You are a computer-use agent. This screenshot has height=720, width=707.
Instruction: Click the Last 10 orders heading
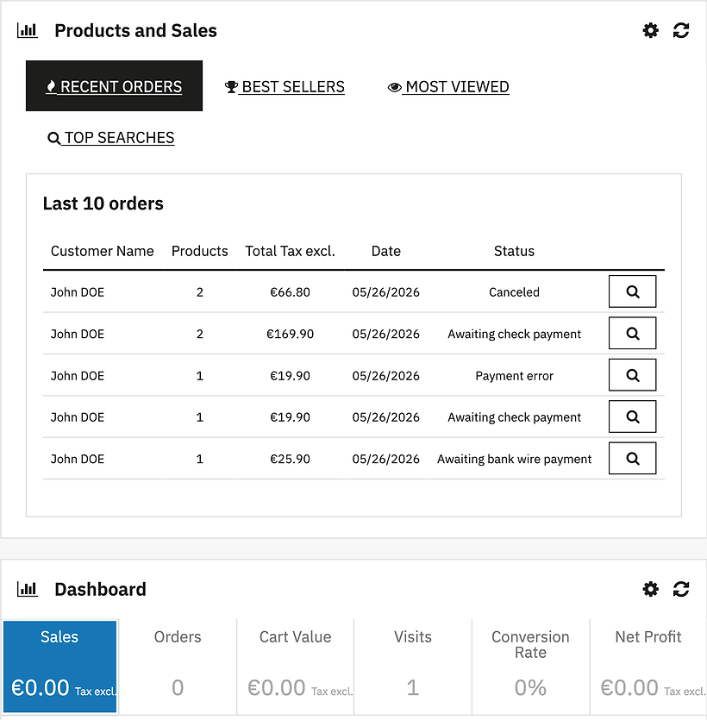(x=103, y=203)
